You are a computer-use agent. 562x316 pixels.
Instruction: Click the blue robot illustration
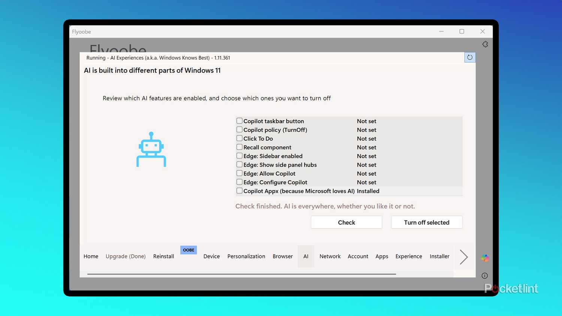click(x=151, y=149)
